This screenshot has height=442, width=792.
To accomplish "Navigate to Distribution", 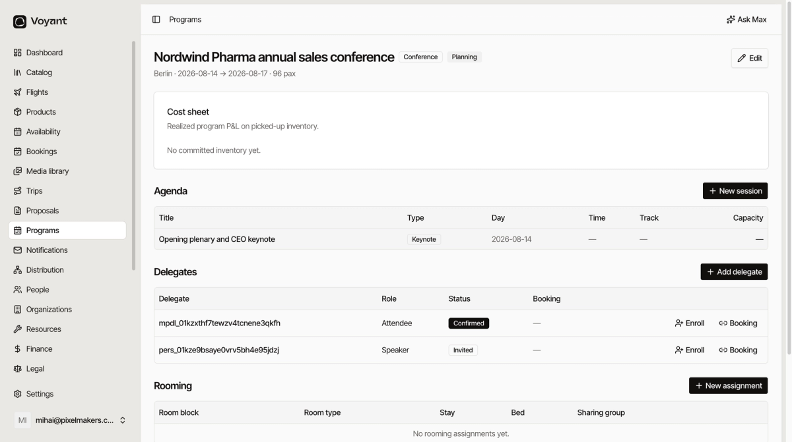I will click(67, 270).
